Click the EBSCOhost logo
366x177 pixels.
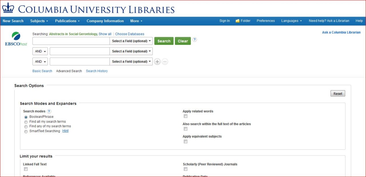click(16, 39)
